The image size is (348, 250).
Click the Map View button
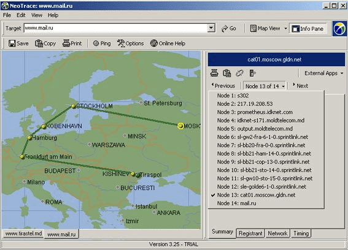(265, 28)
